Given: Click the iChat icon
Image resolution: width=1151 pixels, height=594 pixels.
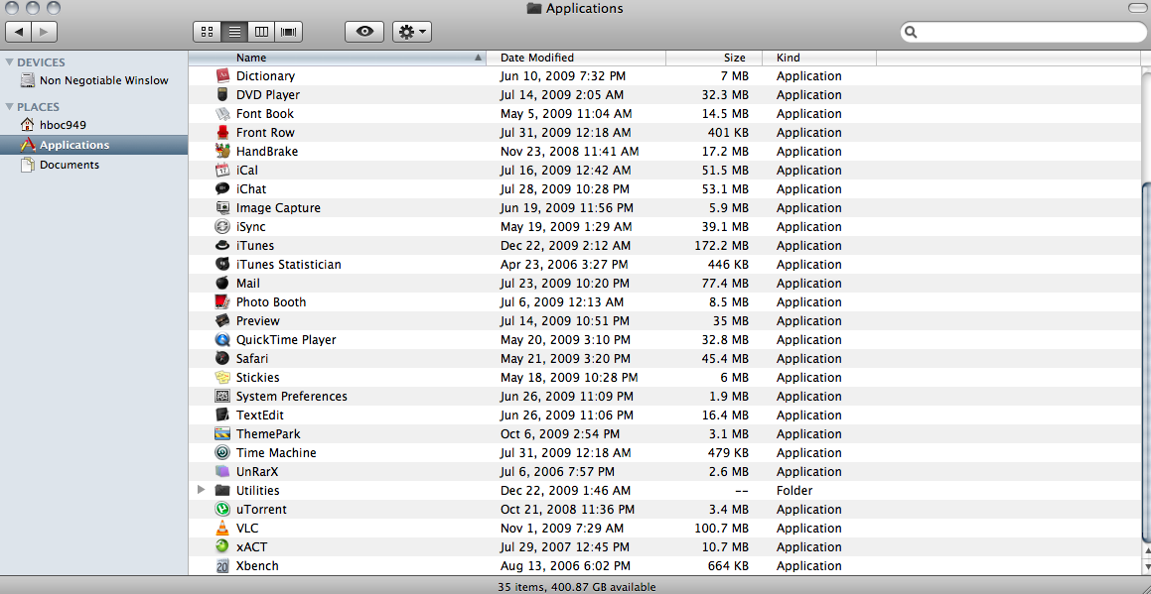Looking at the screenshot, I should 223,189.
